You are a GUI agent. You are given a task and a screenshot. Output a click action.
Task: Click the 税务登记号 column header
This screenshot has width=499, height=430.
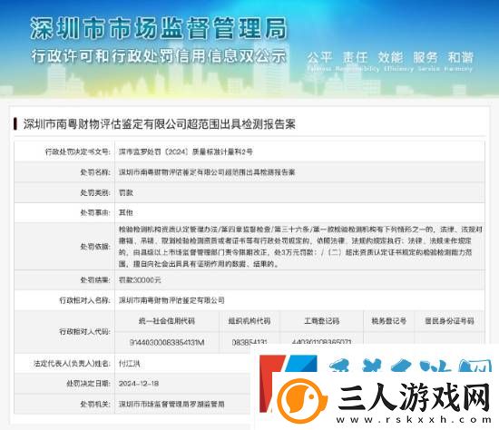[x=389, y=321]
